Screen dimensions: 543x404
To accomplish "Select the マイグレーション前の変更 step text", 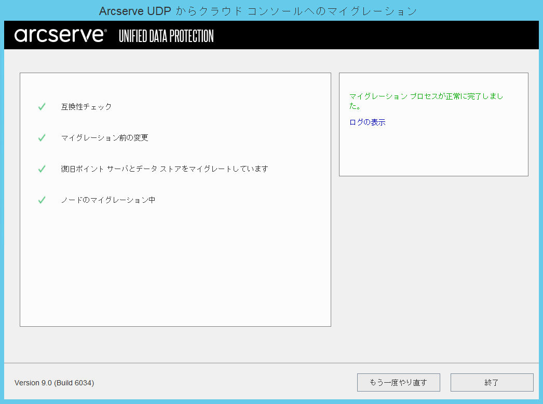I will (x=104, y=137).
